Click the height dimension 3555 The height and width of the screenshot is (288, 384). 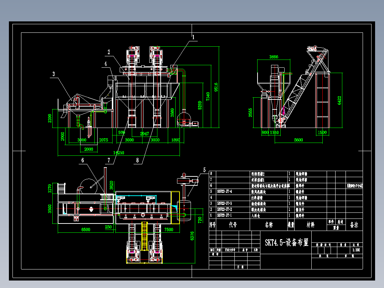(250, 113)
